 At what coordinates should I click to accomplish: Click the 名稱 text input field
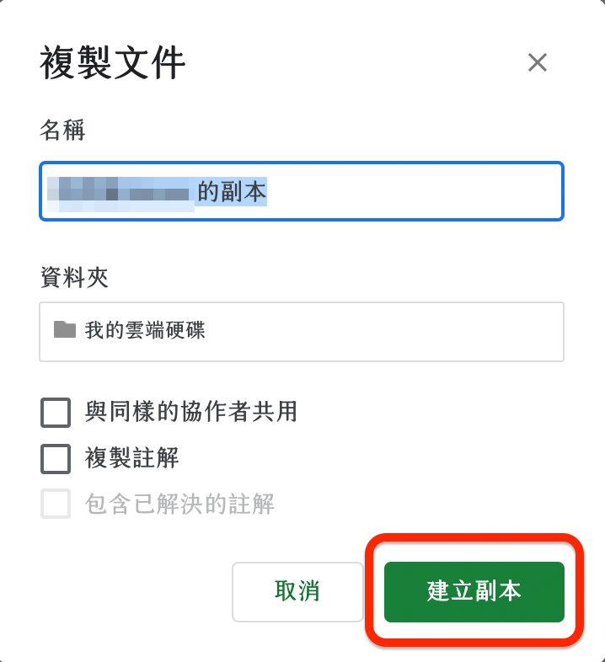(301, 192)
